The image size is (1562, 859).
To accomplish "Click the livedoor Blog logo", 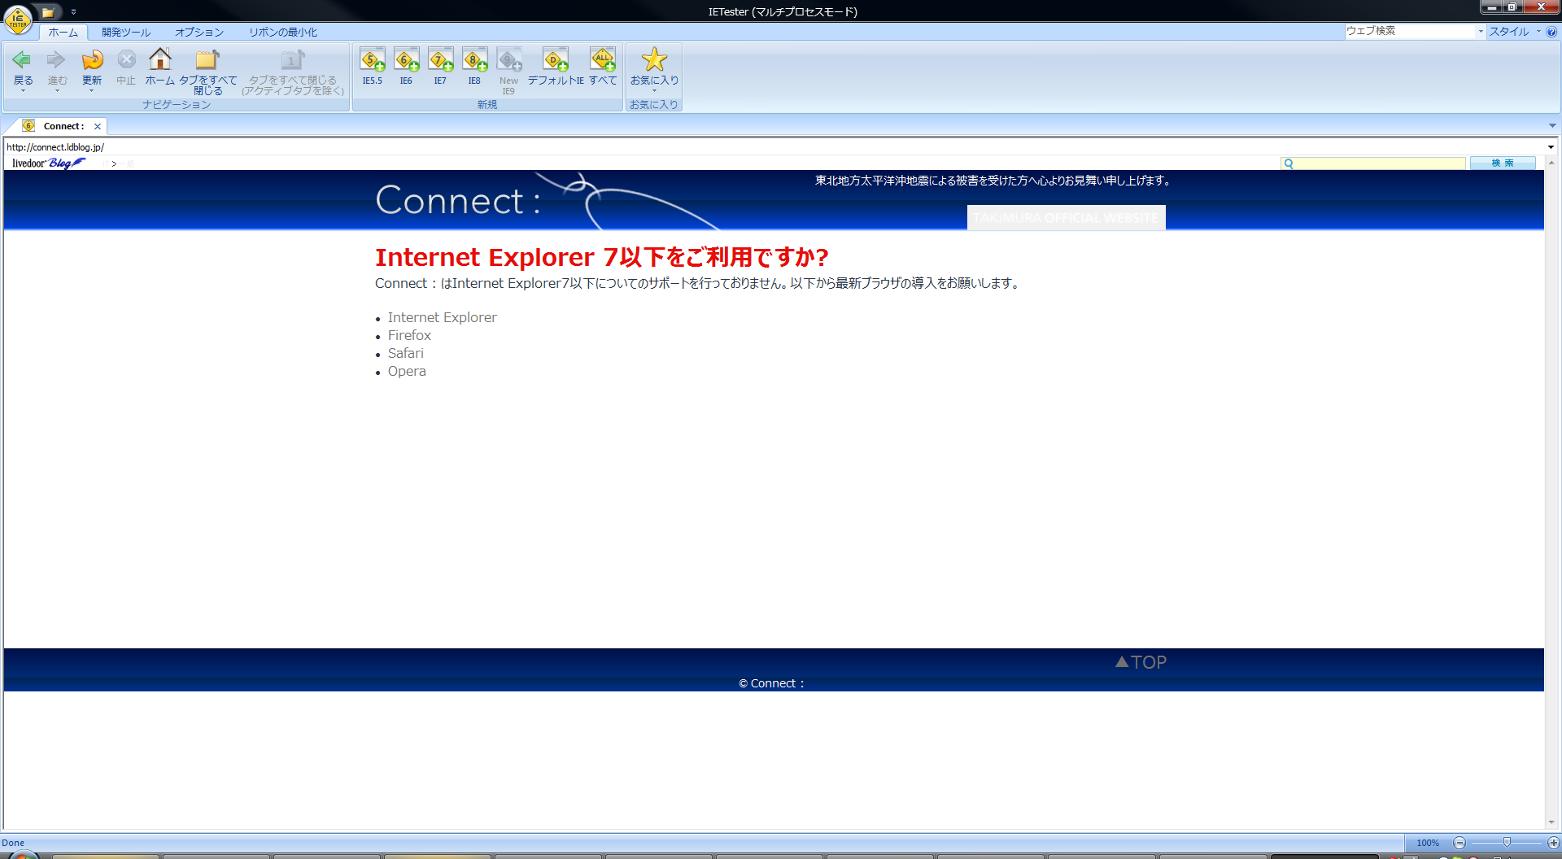I will pyautogui.click(x=49, y=164).
